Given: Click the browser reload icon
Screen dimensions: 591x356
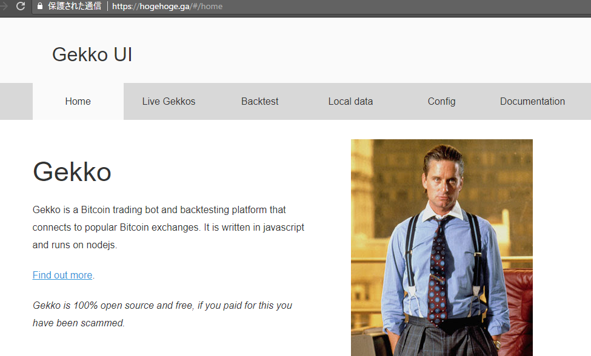Looking at the screenshot, I should pos(21,6).
